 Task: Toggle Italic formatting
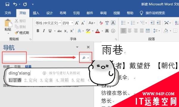(x=44, y=31)
